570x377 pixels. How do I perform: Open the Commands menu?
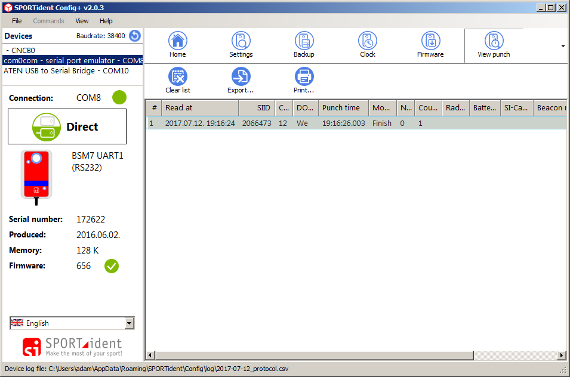48,21
